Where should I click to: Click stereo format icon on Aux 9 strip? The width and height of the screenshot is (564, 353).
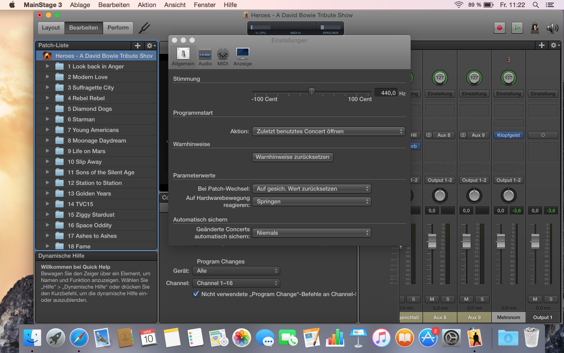click(463, 135)
